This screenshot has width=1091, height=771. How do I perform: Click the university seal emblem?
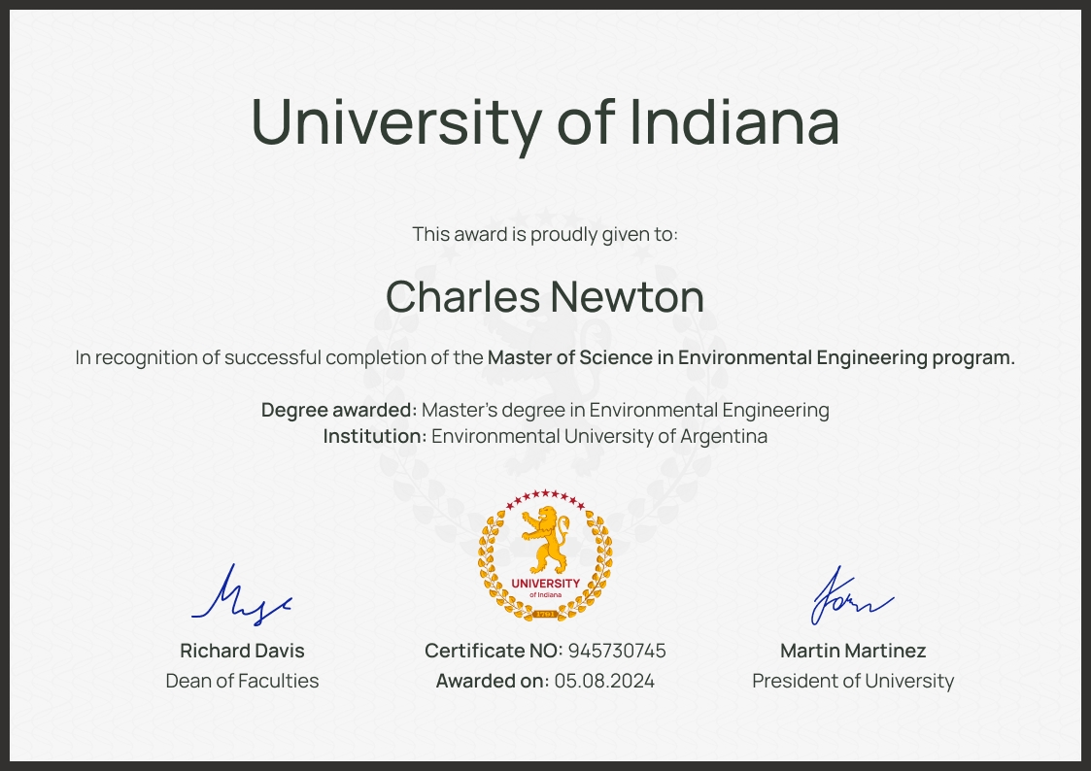(x=545, y=553)
